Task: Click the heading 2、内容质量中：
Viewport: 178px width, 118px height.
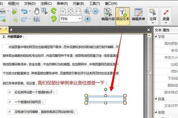Action: click(x=14, y=37)
